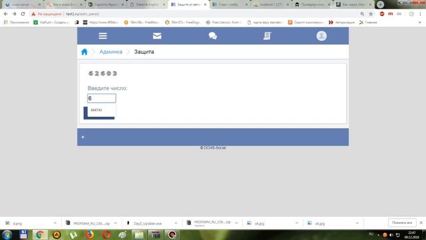Open the Приложения apps bookmark

pos(16,22)
